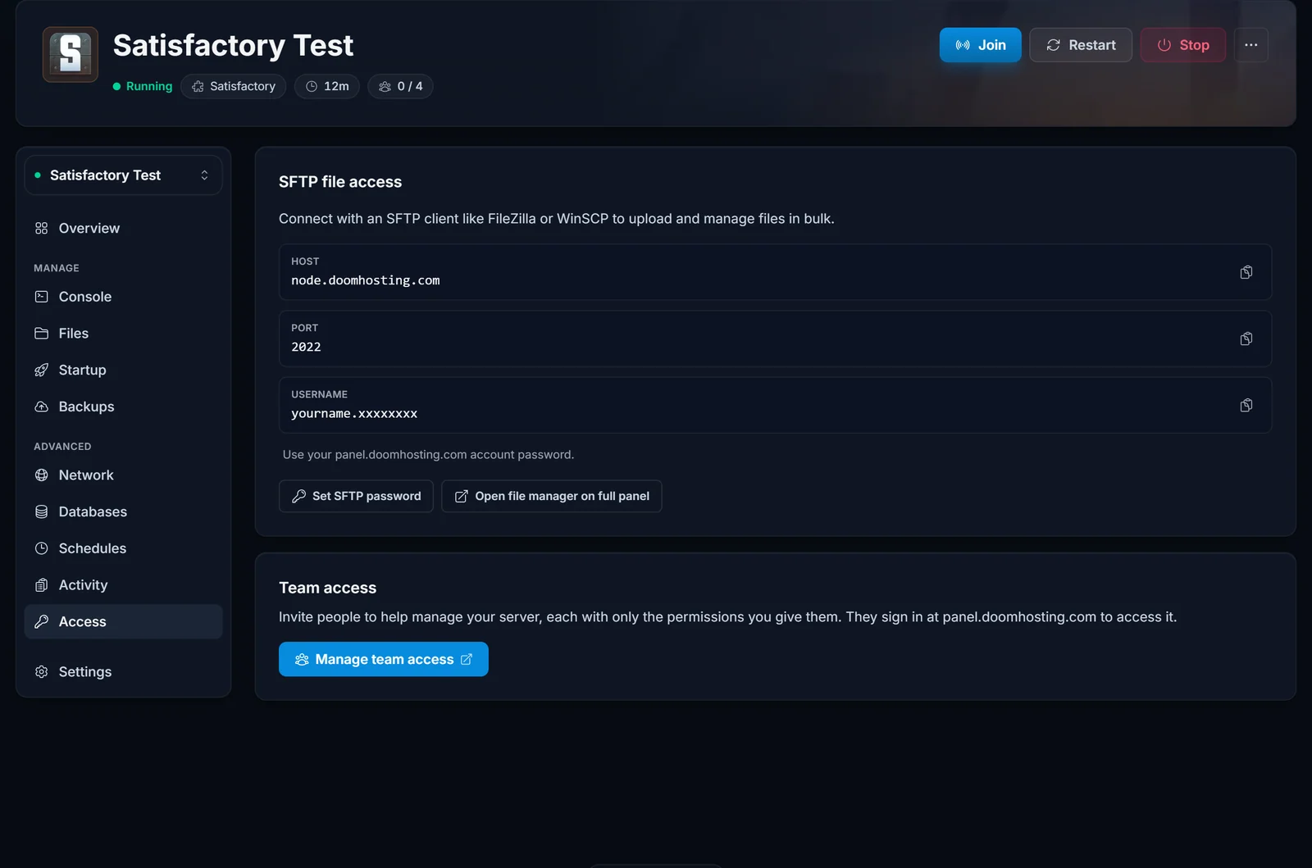The width and height of the screenshot is (1312, 868).
Task: Click Set SFTP password
Action: click(356, 496)
